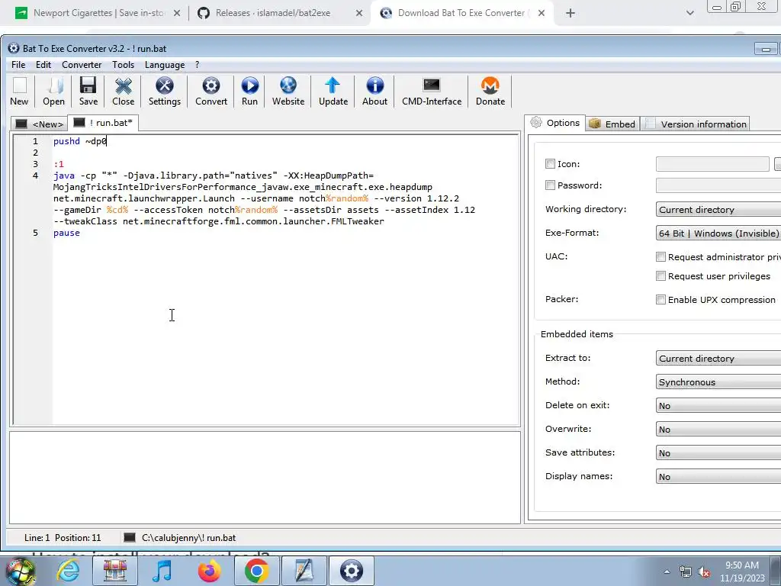Open Working directory dropdown
This screenshot has width=781, height=586.
pyautogui.click(x=718, y=209)
